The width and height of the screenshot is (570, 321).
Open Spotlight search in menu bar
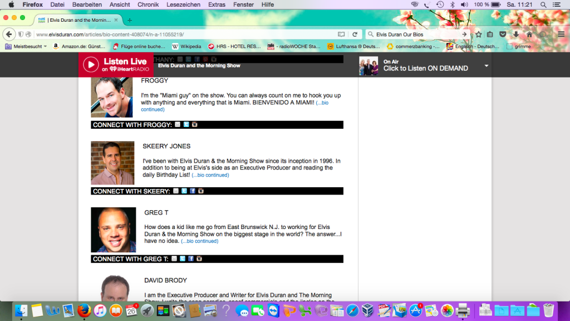point(543,4)
